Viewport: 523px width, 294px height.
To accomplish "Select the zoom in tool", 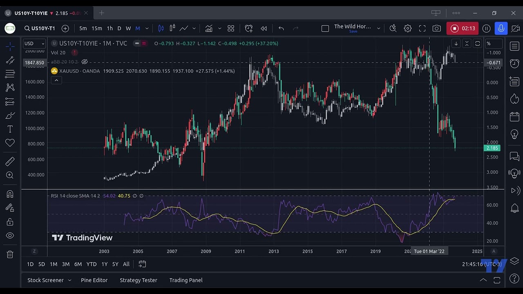I will pyautogui.click(x=10, y=175).
